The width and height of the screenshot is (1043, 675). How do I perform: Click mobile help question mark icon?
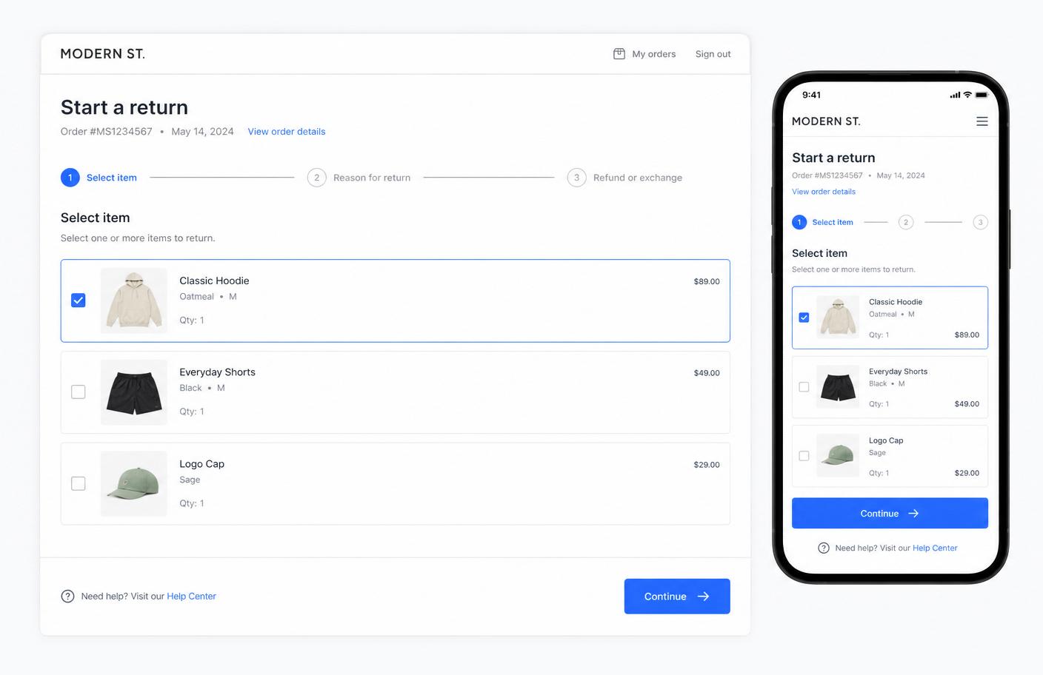[x=824, y=548]
